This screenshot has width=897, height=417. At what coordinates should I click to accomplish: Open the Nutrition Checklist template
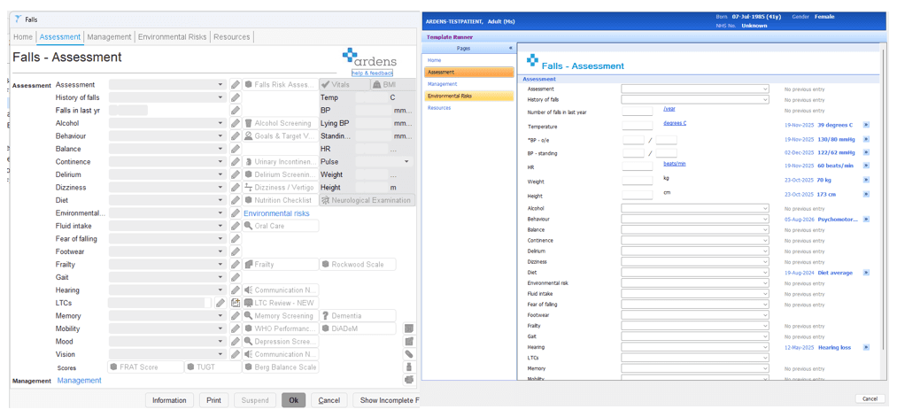point(281,200)
